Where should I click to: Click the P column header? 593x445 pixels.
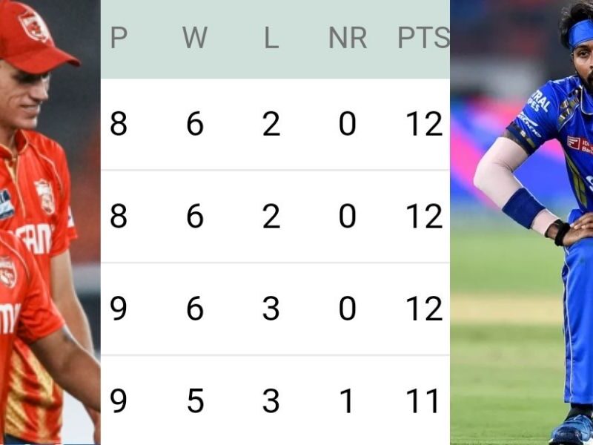pyautogui.click(x=119, y=38)
